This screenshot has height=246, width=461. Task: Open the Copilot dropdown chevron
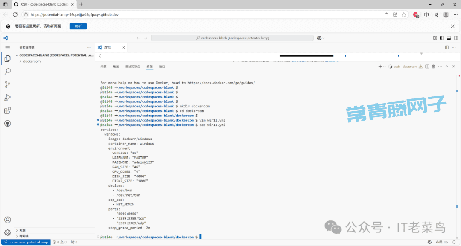(x=324, y=38)
